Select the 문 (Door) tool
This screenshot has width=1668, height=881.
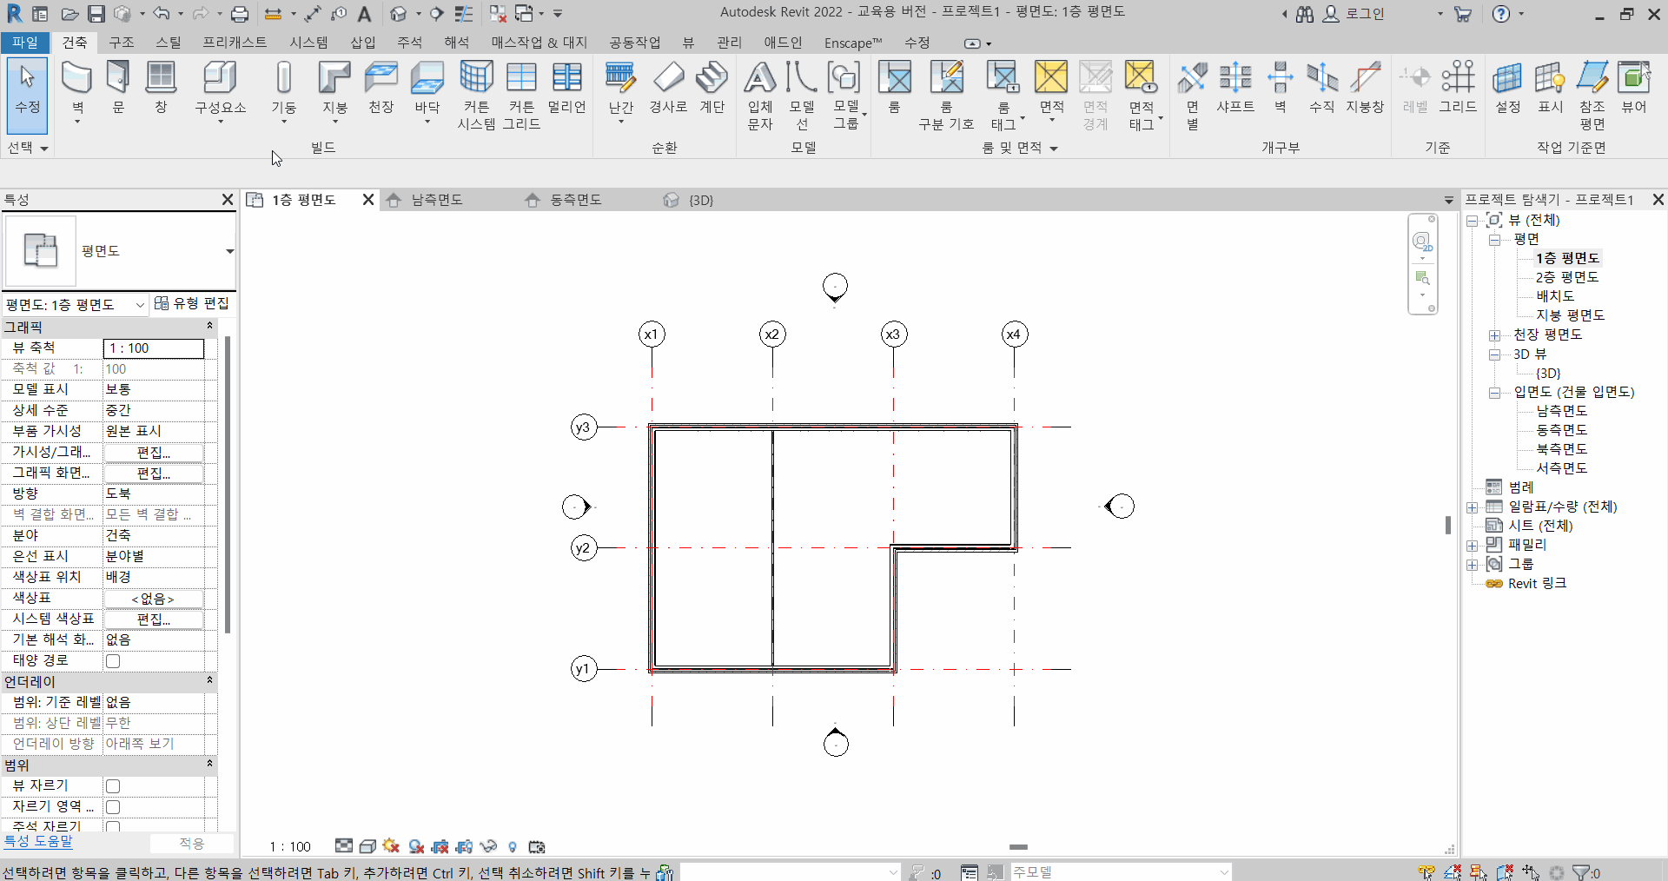[118, 87]
